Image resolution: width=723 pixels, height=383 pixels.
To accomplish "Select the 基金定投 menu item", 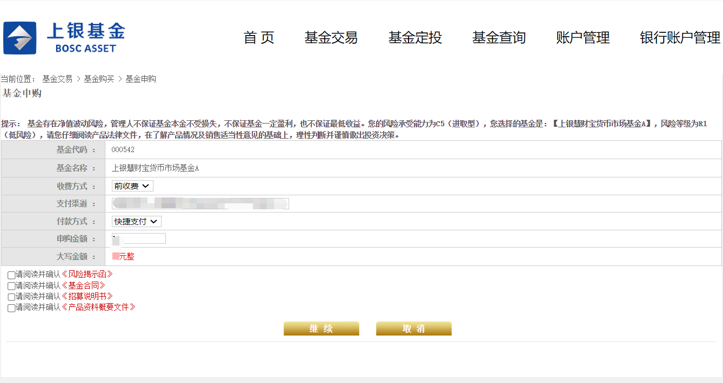I will click(414, 38).
